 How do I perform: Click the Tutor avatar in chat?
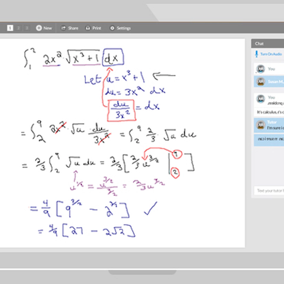click(261, 125)
